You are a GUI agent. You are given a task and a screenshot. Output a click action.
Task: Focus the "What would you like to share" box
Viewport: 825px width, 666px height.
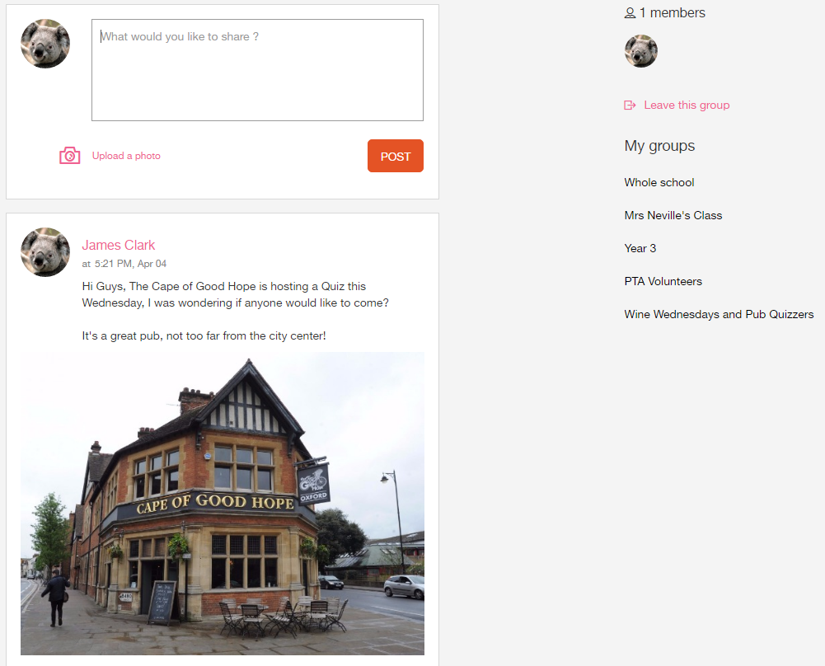coord(257,70)
